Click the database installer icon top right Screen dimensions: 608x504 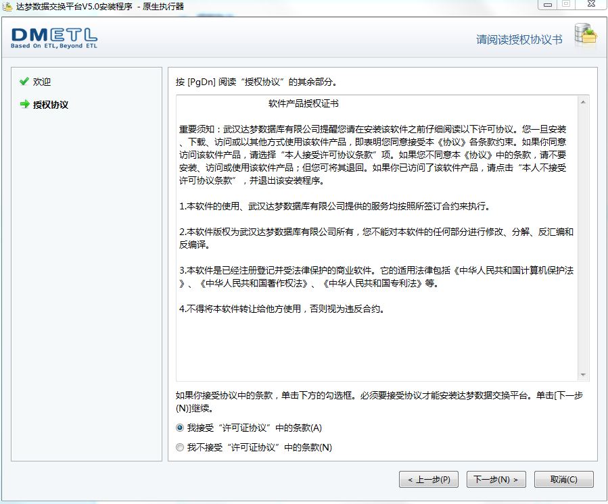[x=586, y=36]
